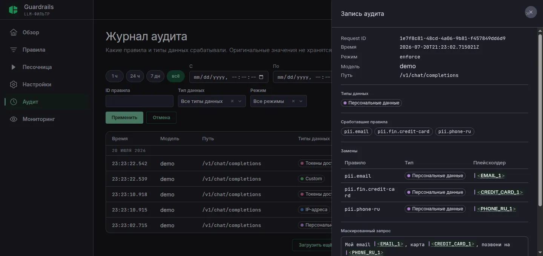The height and width of the screenshot is (256, 543).
Task: Close the Запись аудита panel
Action: pyautogui.click(x=531, y=12)
